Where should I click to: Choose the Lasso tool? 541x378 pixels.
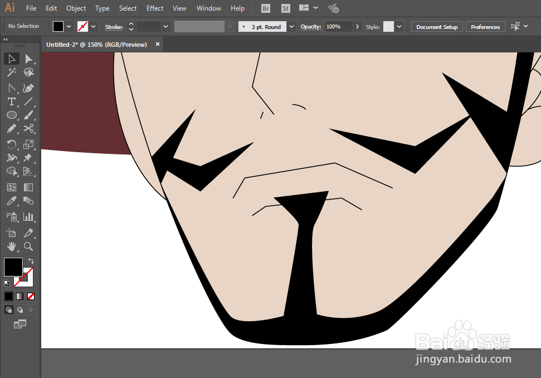click(28, 72)
